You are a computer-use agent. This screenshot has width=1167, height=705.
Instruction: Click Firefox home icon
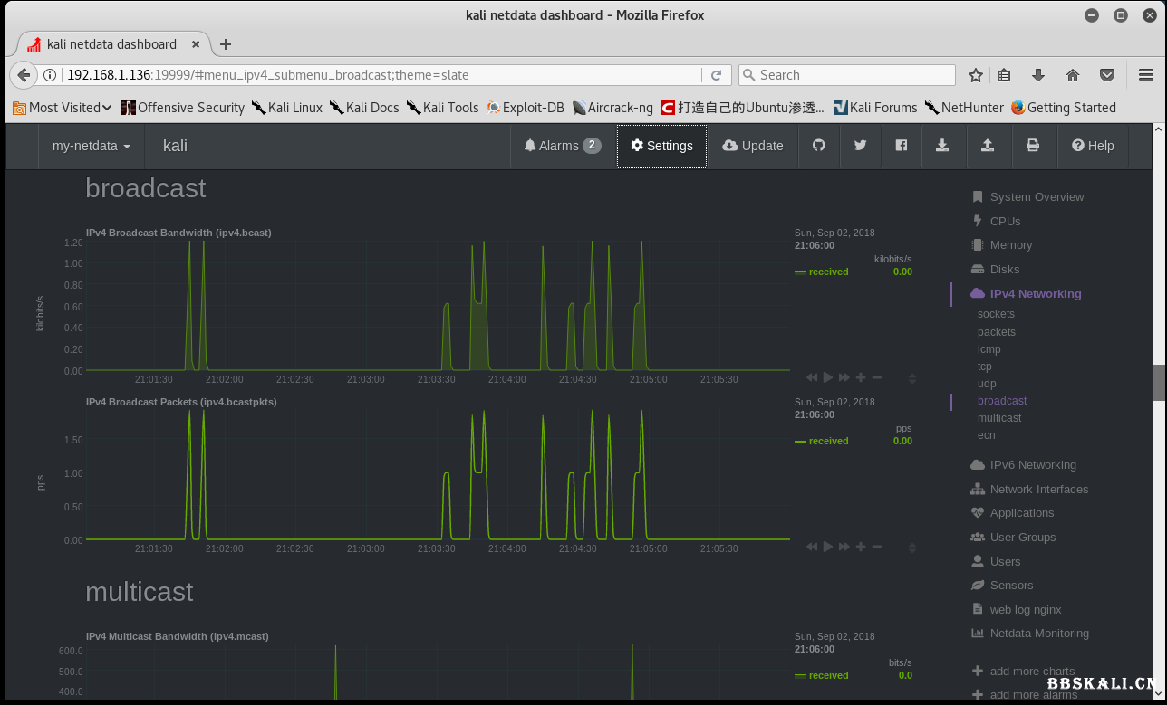point(1073,75)
